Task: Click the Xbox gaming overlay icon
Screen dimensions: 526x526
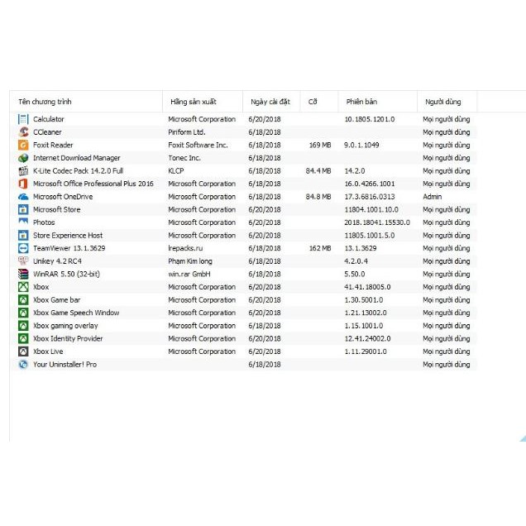Action: coord(23,326)
